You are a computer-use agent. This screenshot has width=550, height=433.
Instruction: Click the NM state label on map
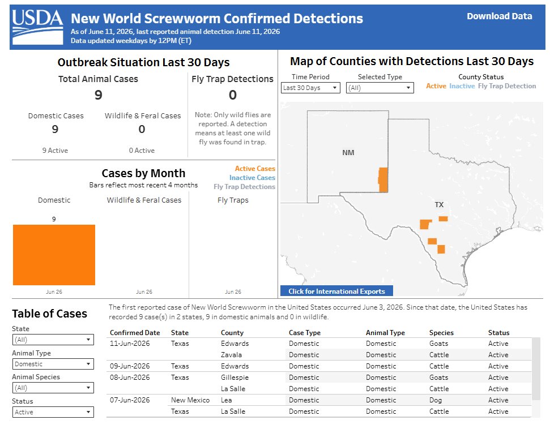pyautogui.click(x=348, y=152)
